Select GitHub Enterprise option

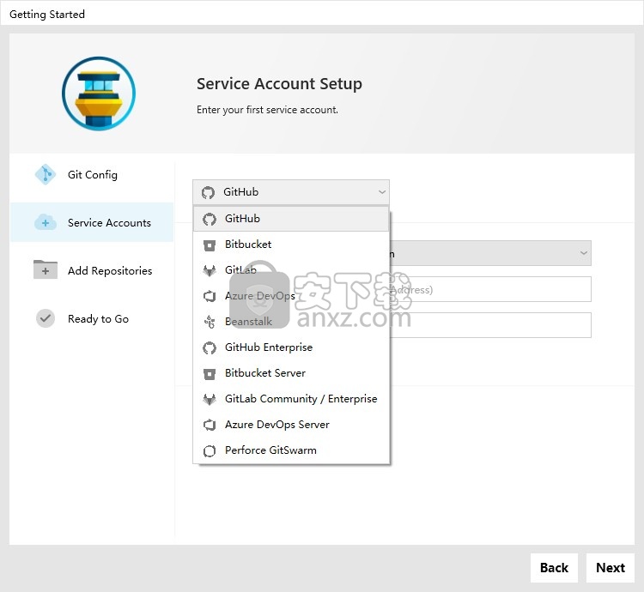291,347
